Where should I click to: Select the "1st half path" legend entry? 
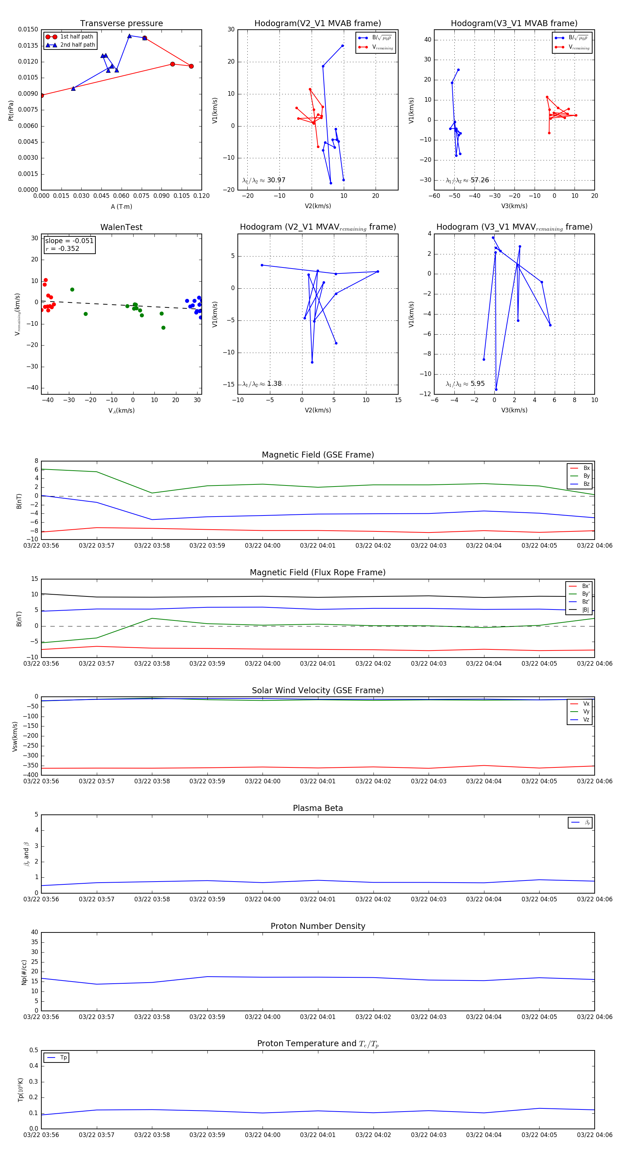[x=70, y=37]
